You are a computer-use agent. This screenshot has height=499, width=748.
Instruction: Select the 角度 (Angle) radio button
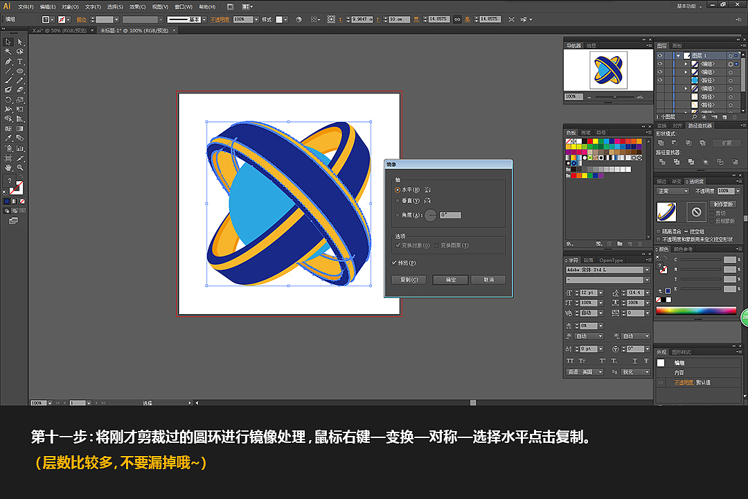[398, 215]
